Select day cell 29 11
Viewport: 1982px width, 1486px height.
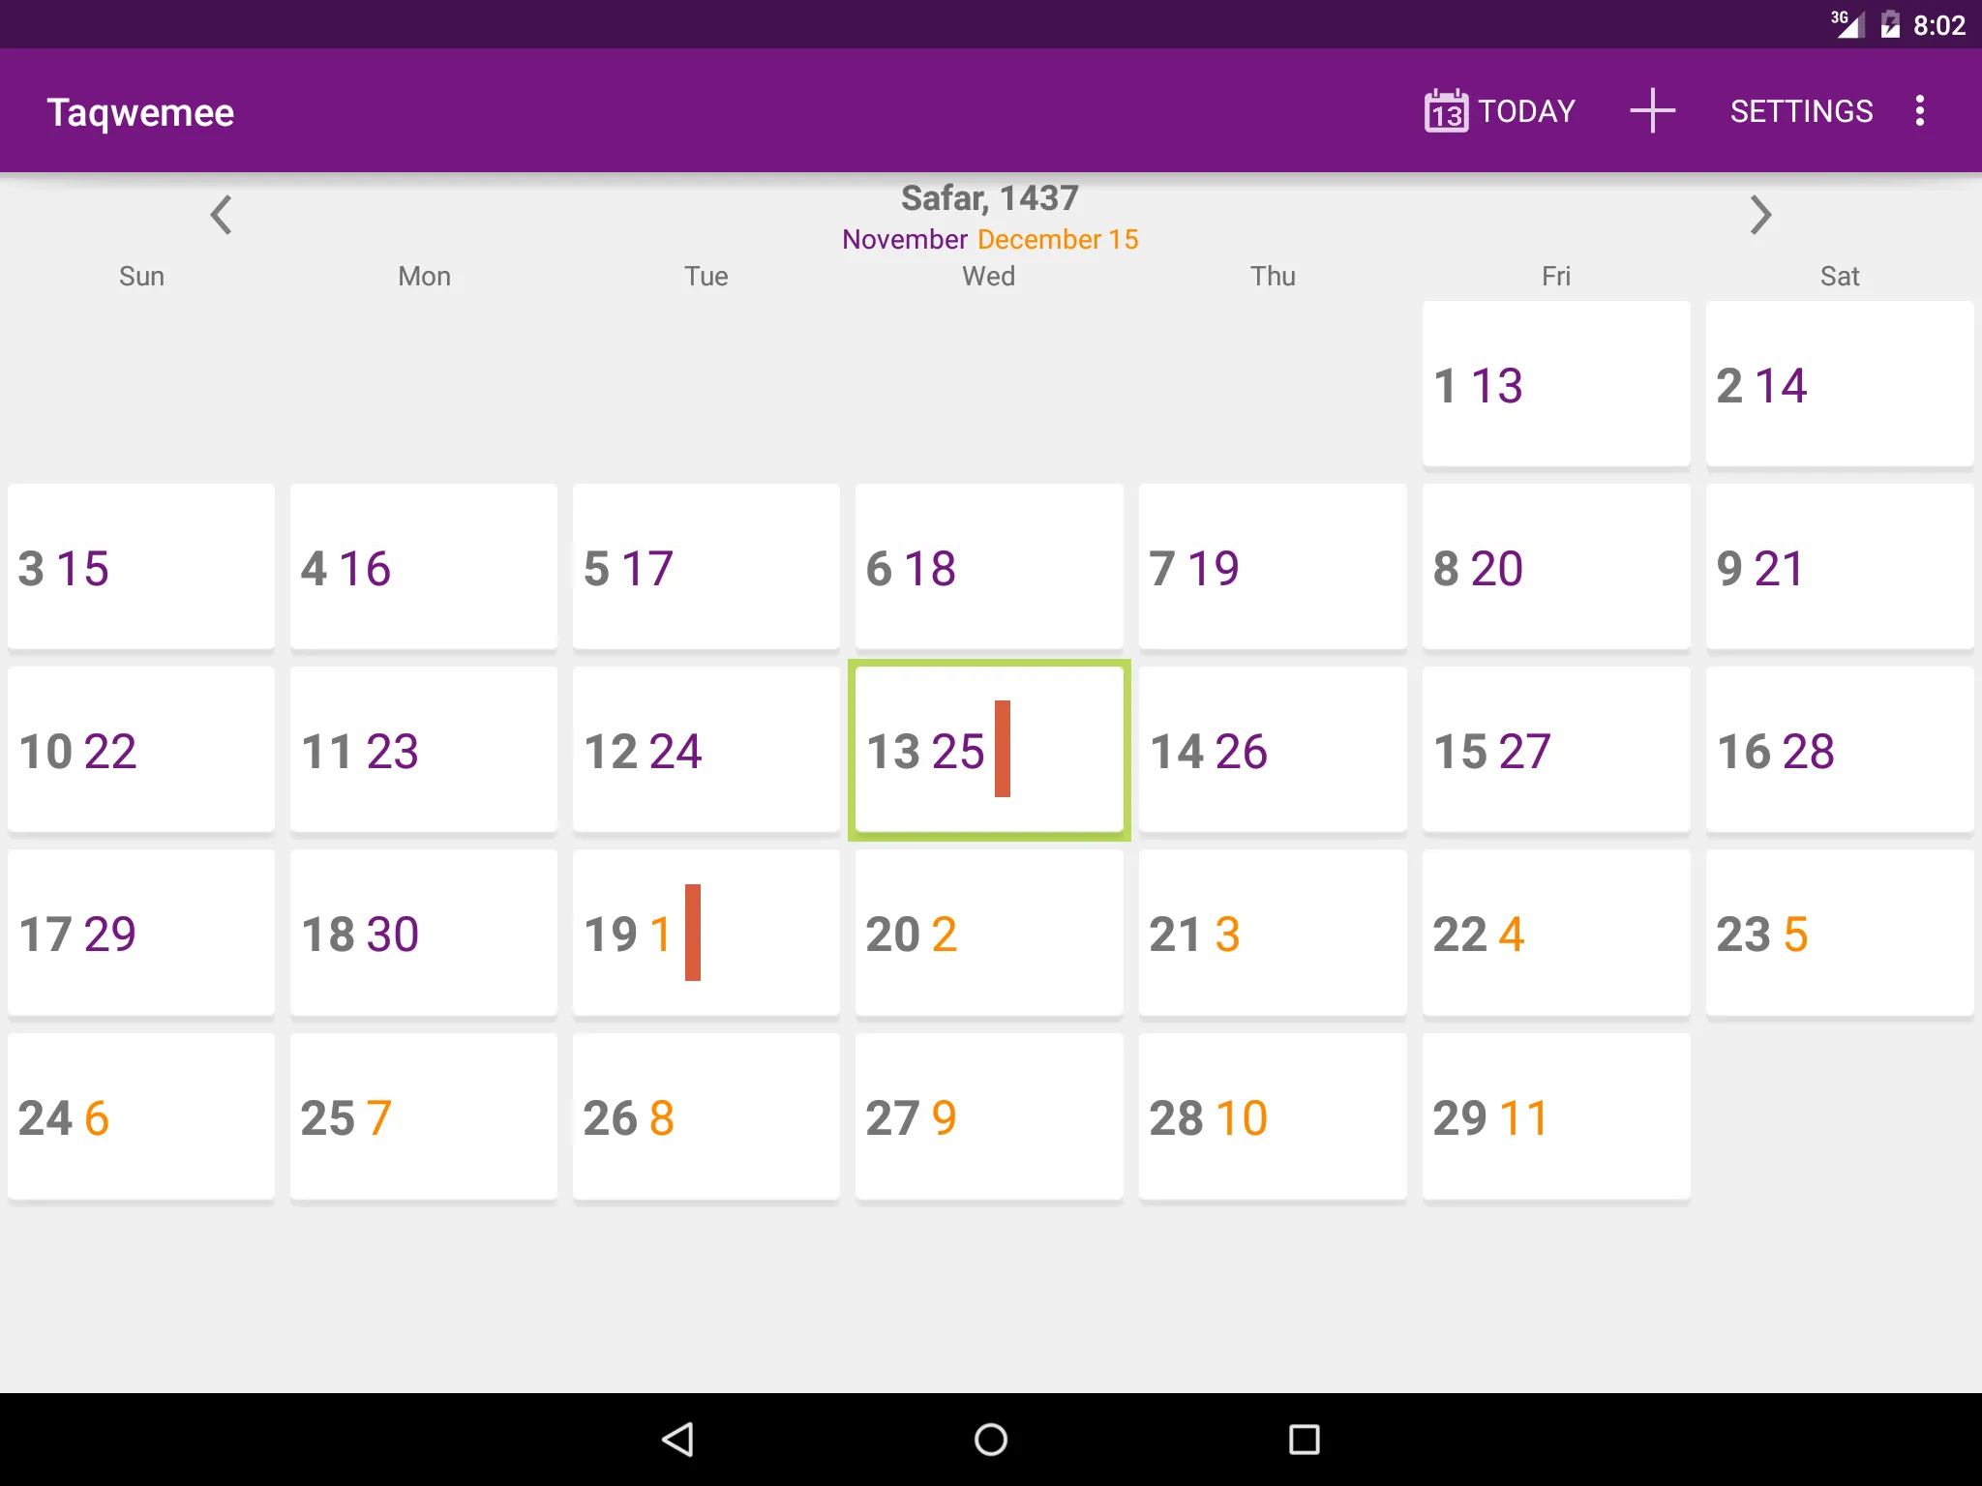tap(1556, 1117)
